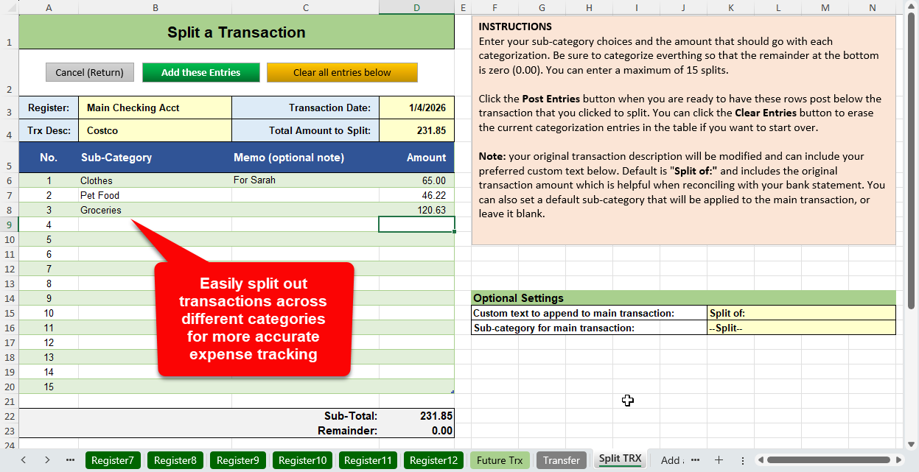Click the previous sheet arrow icon
919x472 pixels.
pyautogui.click(x=23, y=460)
